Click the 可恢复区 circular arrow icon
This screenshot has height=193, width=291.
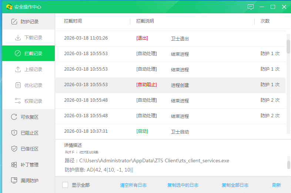click(x=14, y=117)
